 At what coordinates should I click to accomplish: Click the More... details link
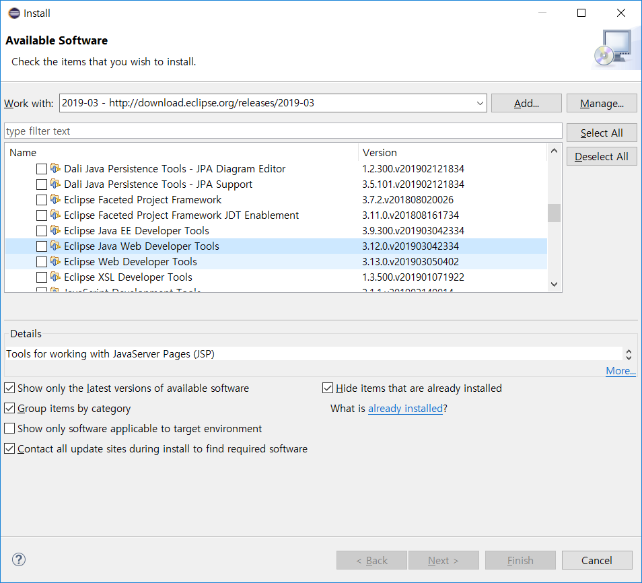pyautogui.click(x=620, y=371)
